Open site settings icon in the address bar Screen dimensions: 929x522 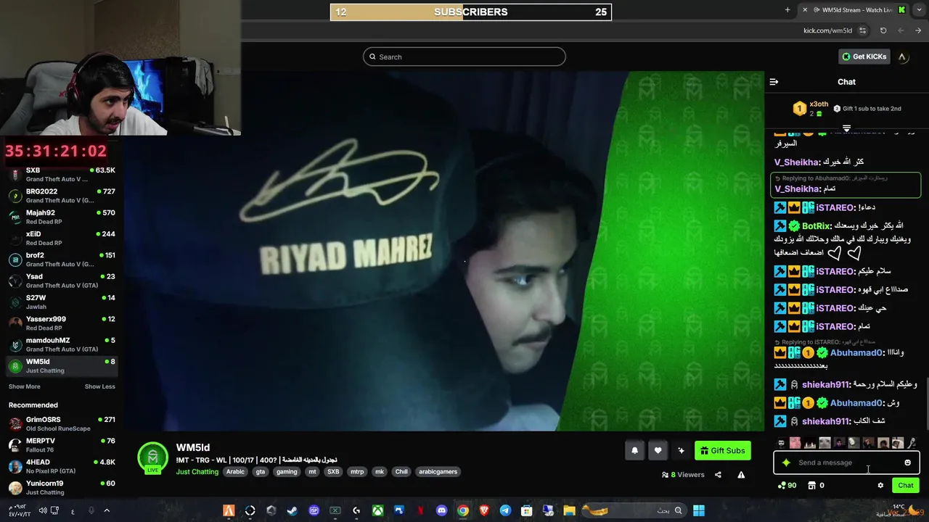point(862,30)
